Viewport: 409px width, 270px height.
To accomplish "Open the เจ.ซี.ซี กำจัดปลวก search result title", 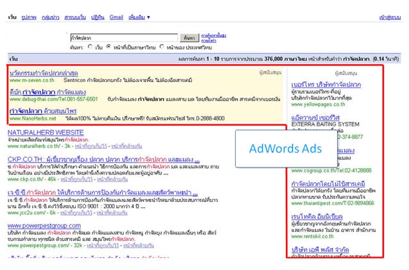I will (103, 193).
